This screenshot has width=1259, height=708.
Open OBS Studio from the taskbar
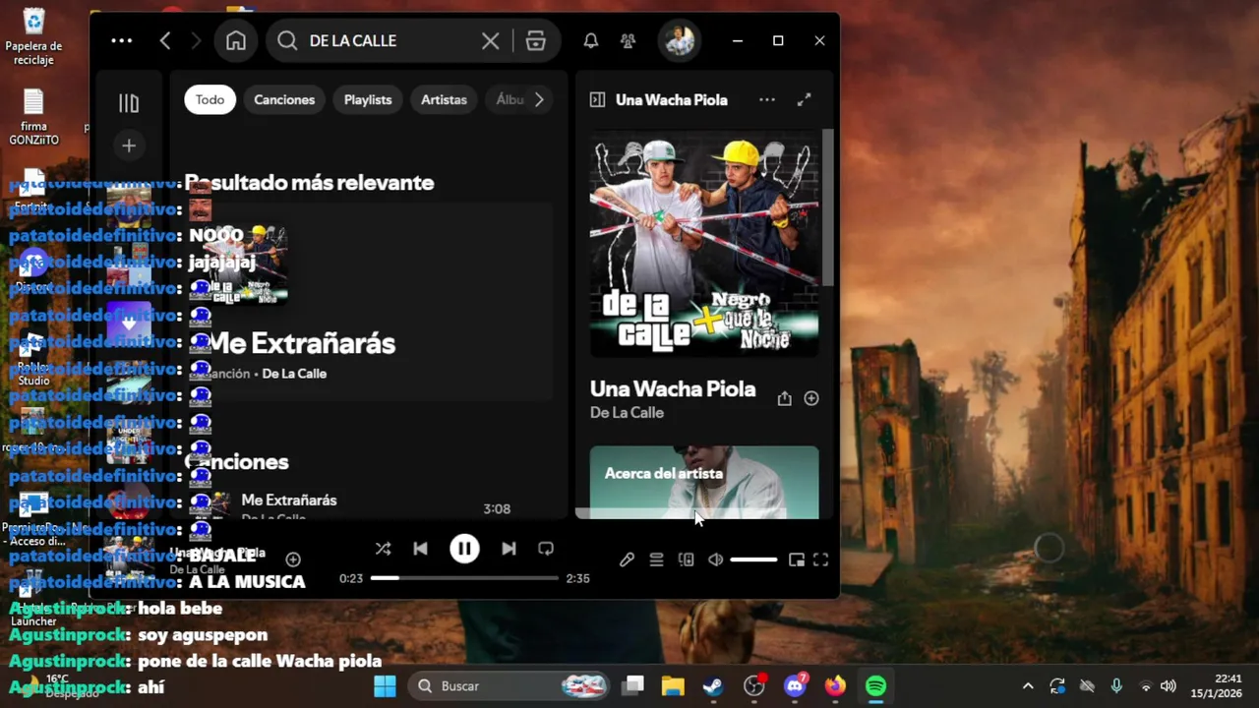click(754, 686)
